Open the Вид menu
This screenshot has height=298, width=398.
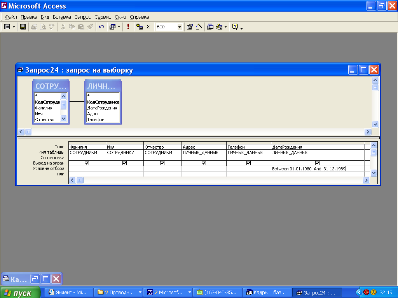(45, 17)
